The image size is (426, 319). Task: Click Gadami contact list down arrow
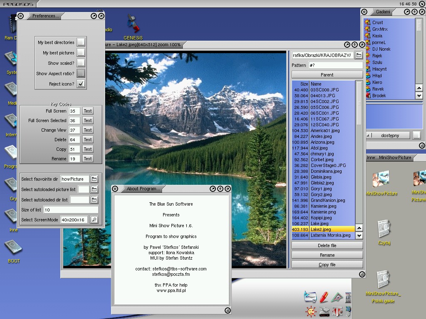click(x=419, y=96)
